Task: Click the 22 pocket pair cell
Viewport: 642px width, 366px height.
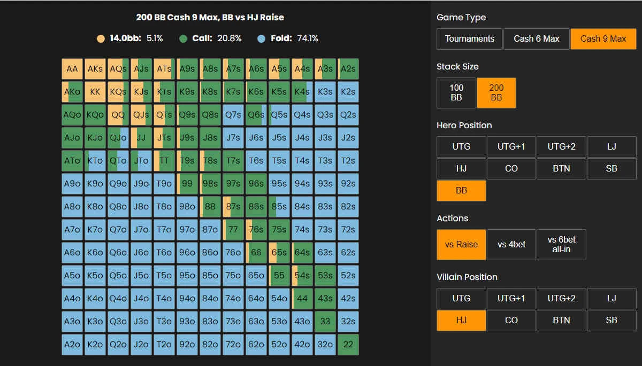Action: click(x=348, y=345)
